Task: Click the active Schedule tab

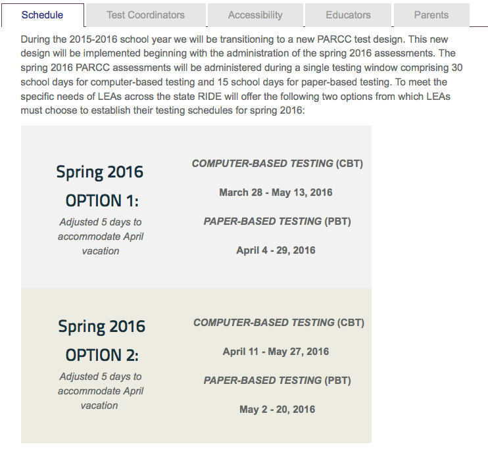Action: 42,15
